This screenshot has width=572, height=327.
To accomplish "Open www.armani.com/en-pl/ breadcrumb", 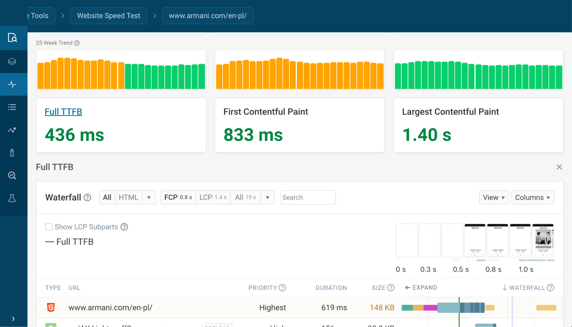I will tap(208, 16).
